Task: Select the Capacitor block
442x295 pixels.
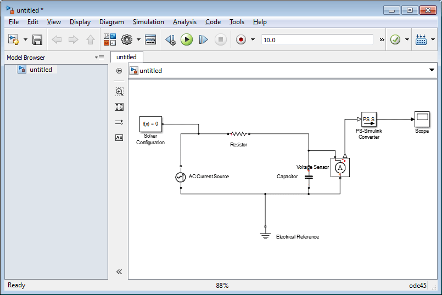Action: (309, 177)
